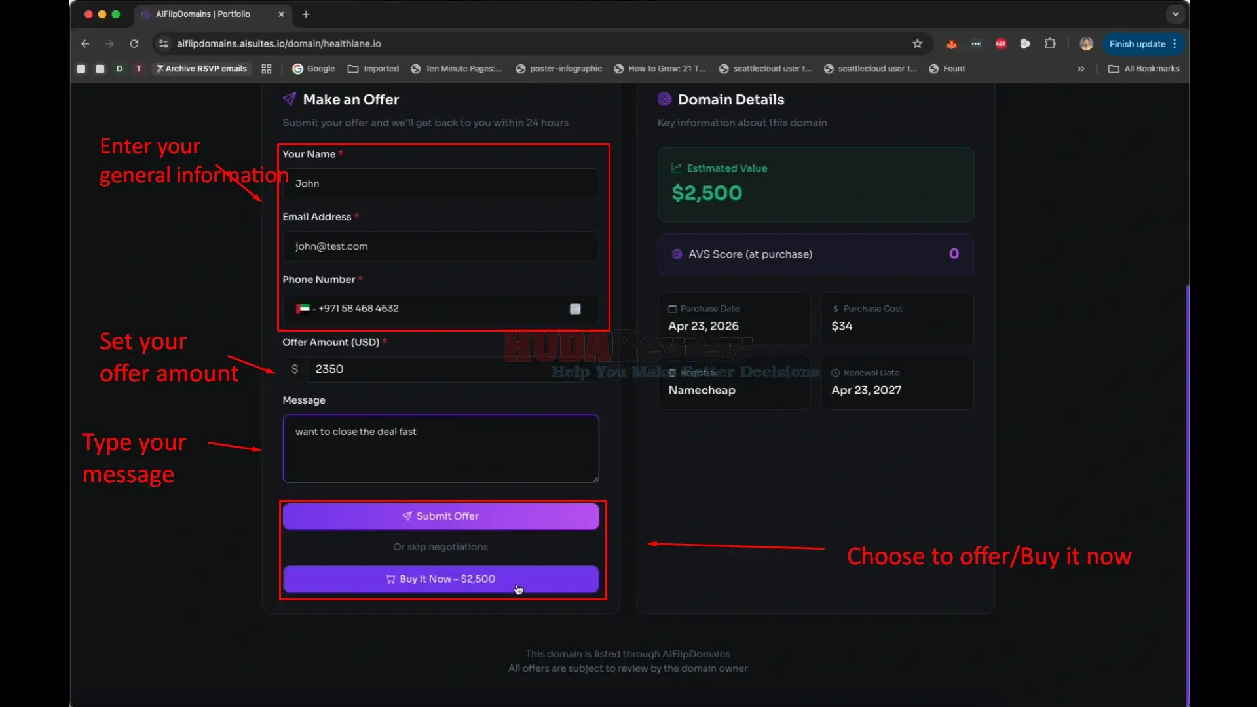Viewport: 1257px width, 707px height.
Task: Focus the Offer Amount field showing 2350
Action: pos(453,370)
